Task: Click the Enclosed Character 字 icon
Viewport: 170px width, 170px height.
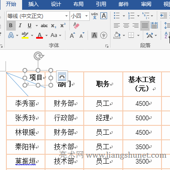Action: 104,35
